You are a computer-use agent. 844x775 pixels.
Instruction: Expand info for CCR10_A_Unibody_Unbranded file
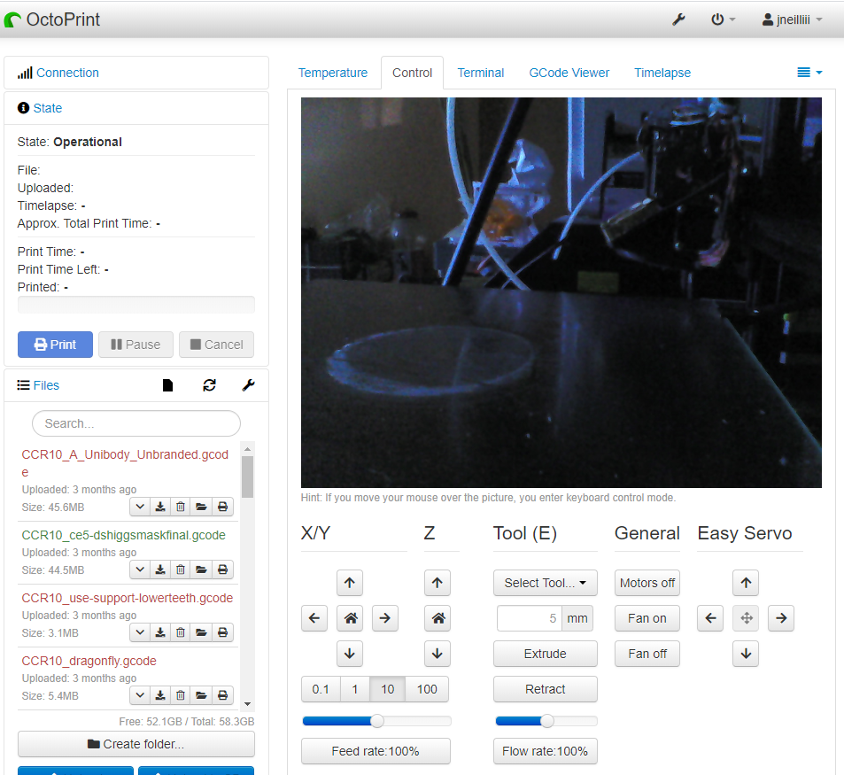[140, 507]
